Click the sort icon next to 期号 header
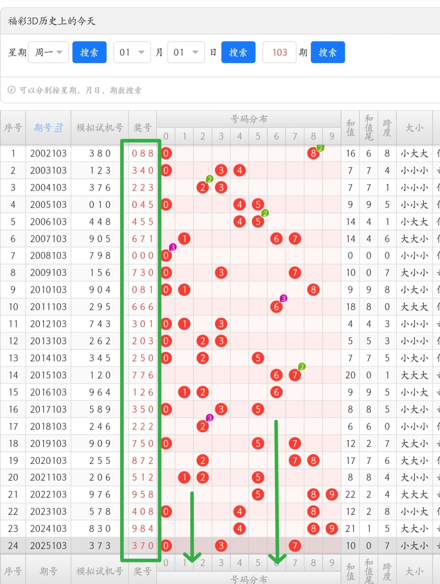This screenshot has height=584, width=440. pyautogui.click(x=59, y=128)
